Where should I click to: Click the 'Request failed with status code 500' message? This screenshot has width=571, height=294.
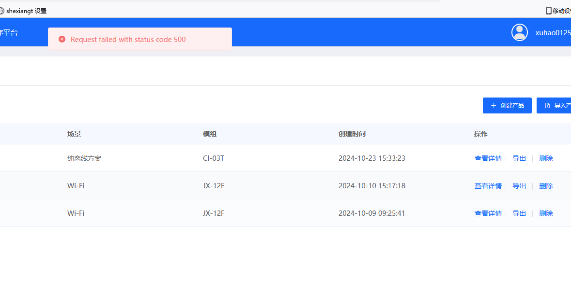pos(128,40)
